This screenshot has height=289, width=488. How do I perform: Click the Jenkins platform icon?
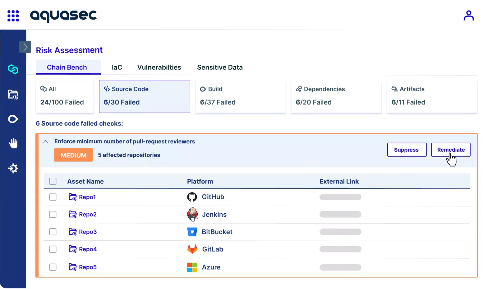click(192, 214)
